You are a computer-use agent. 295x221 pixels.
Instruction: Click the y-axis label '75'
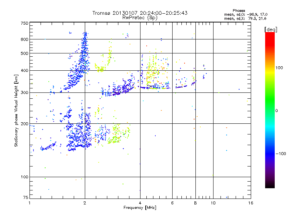pyautogui.click(x=26, y=197)
